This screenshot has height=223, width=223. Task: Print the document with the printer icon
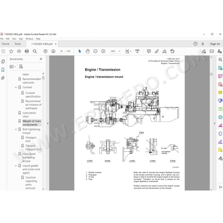click(x=27, y=51)
